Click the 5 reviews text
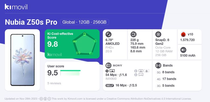Viewport: 210px width, 102px height. pos(54,83)
